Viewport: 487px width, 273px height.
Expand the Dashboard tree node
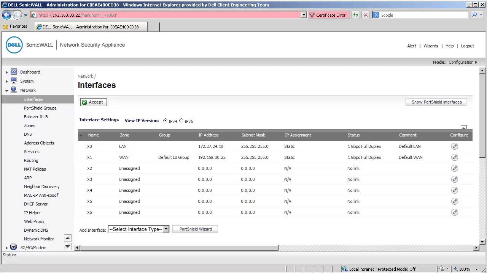click(x=6, y=72)
